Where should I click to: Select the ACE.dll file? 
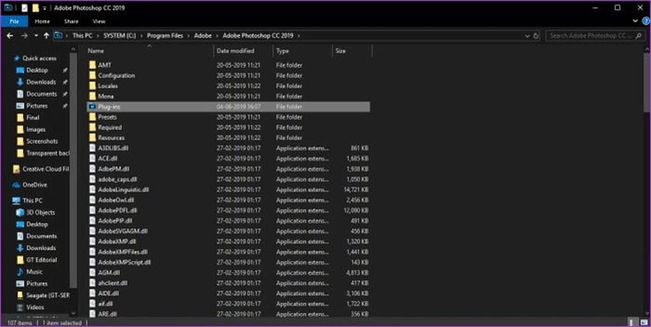[x=106, y=158]
